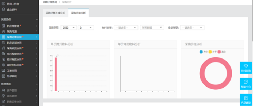Open the month dropdown showing 2

[86, 28]
